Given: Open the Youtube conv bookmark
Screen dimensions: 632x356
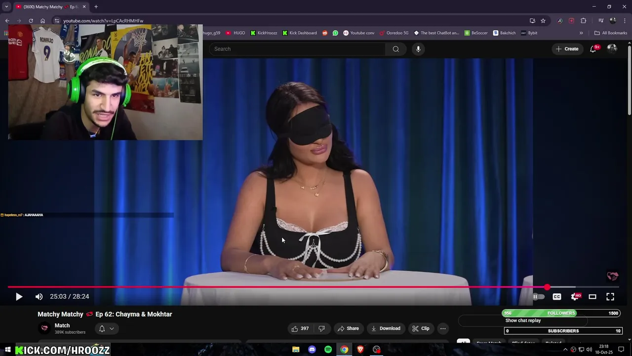Looking at the screenshot, I should (x=358, y=33).
